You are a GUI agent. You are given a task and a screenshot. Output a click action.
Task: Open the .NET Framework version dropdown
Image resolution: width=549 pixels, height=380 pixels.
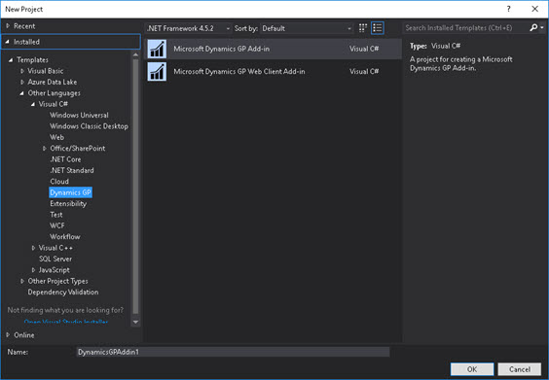188,28
